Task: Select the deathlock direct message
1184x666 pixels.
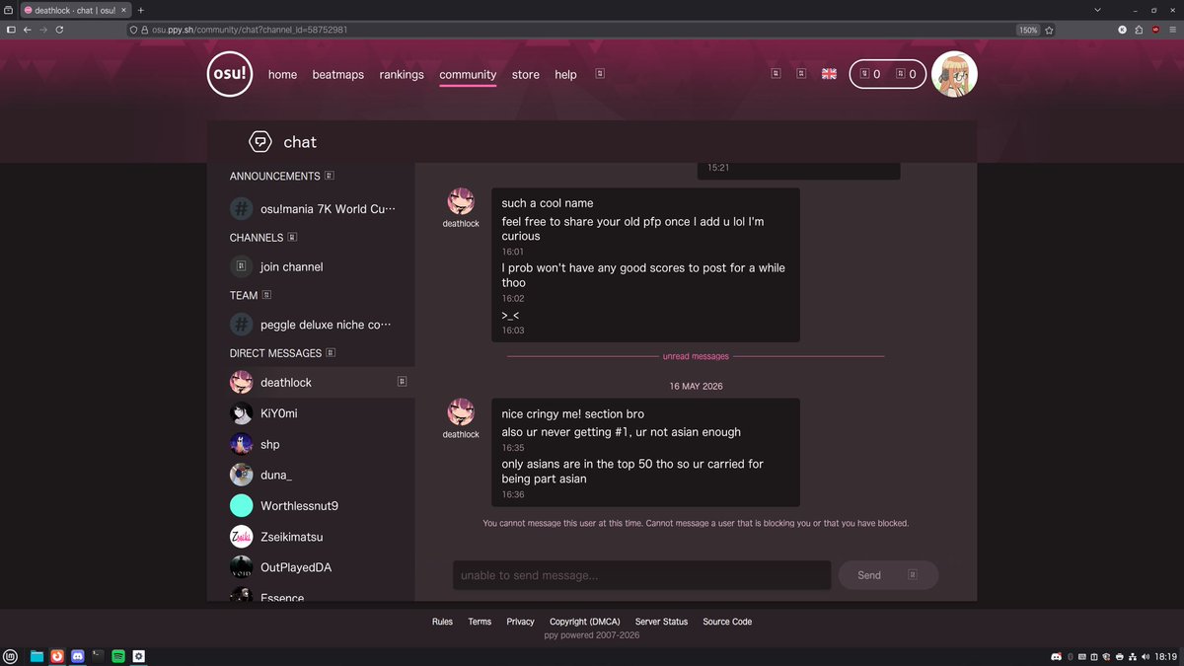Action: coord(311,382)
